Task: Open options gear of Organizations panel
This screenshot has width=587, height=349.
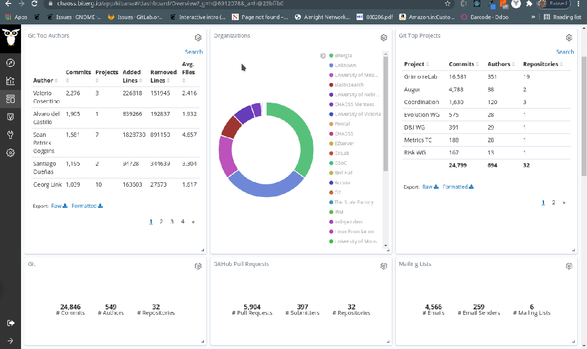Action: [x=384, y=38]
